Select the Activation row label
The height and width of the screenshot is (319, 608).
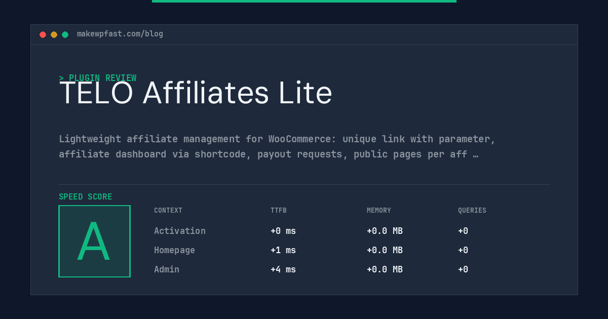[x=180, y=231]
